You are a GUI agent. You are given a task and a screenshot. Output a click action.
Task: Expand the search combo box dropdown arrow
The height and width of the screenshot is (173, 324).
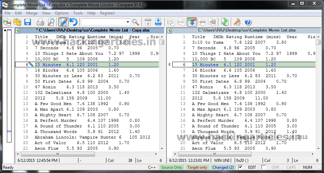(128, 22)
